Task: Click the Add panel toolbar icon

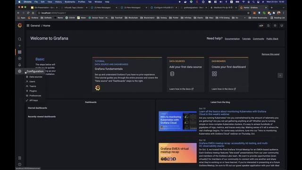Action: (x=261, y=25)
